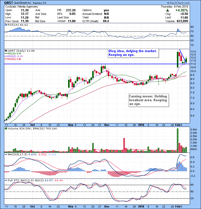This screenshot has width=201, height=209.
Task: Click the 500K label on the volume axis
Action: (194, 149)
